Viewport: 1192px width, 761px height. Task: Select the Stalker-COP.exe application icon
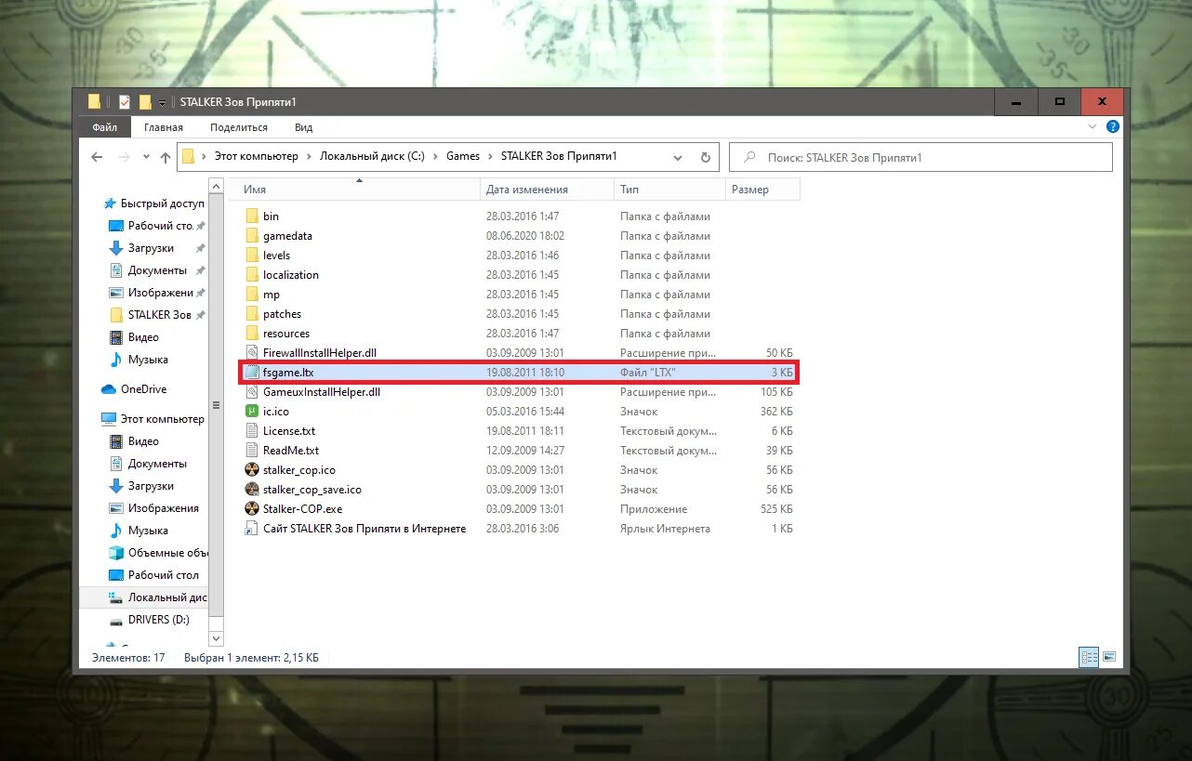251,508
